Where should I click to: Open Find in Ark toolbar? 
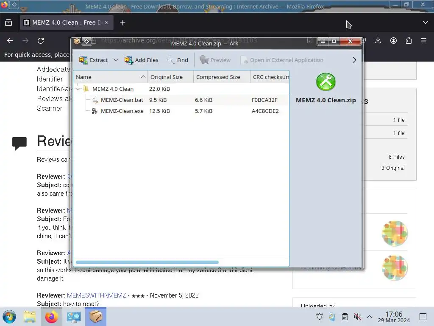click(178, 60)
